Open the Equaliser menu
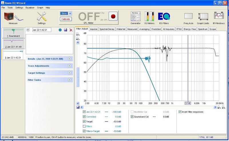This screenshot has height=141, width=229. 30,7
